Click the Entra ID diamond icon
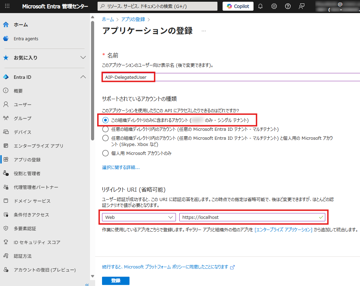 [6, 77]
